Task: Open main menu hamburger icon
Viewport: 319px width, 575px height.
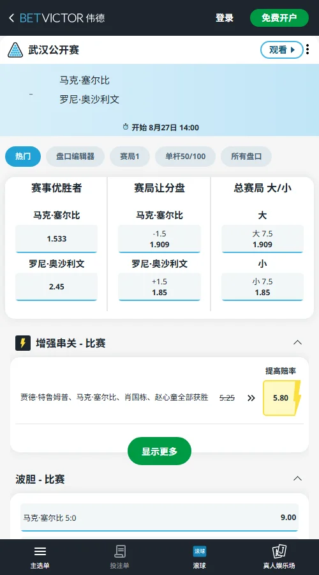Action: 40,551
